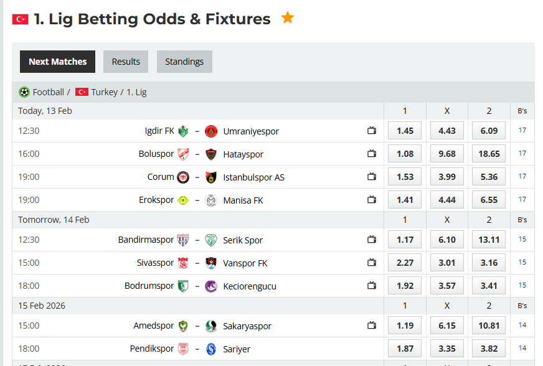Toggle the calendar icon for Boluspor vs Hatayspor

coord(372,153)
